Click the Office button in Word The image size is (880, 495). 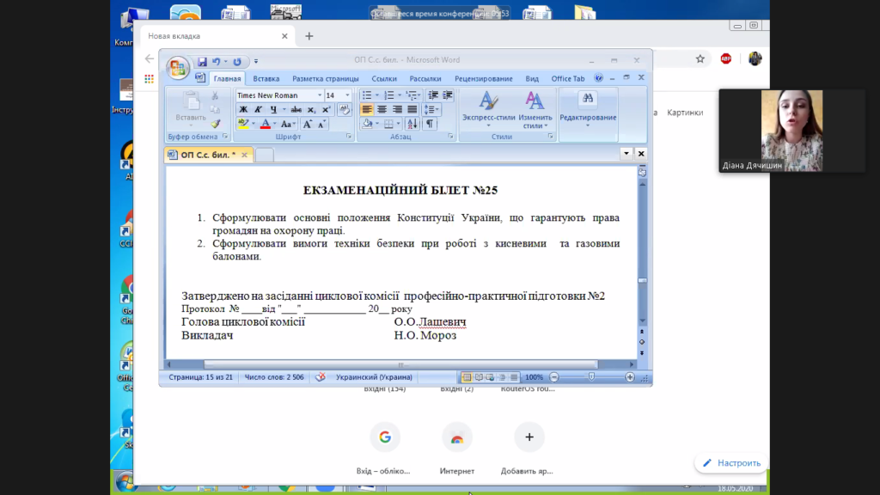point(178,68)
